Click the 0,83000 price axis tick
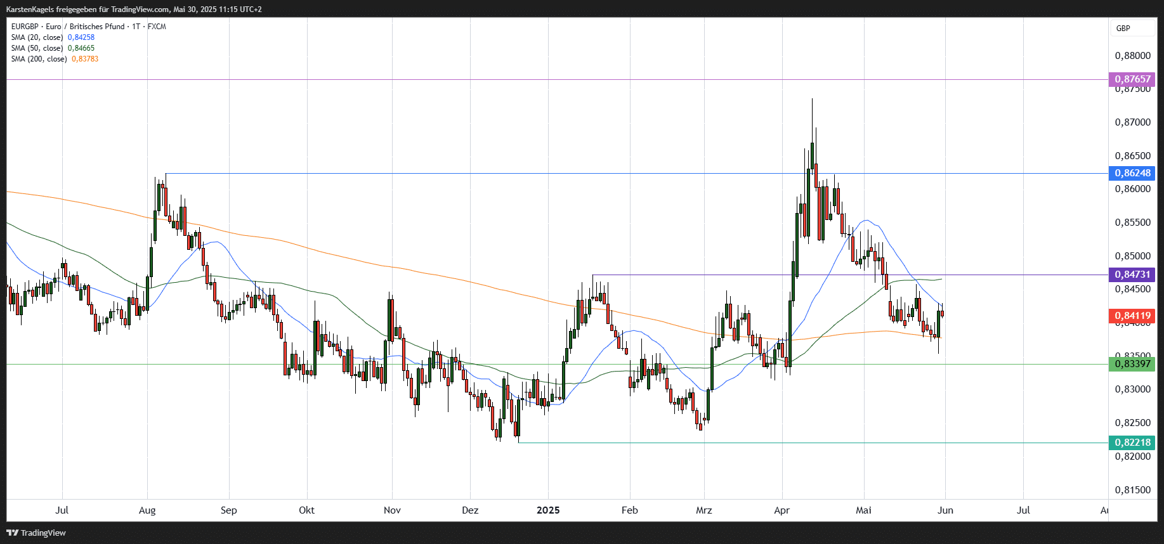The width and height of the screenshot is (1164, 544). click(x=1132, y=389)
